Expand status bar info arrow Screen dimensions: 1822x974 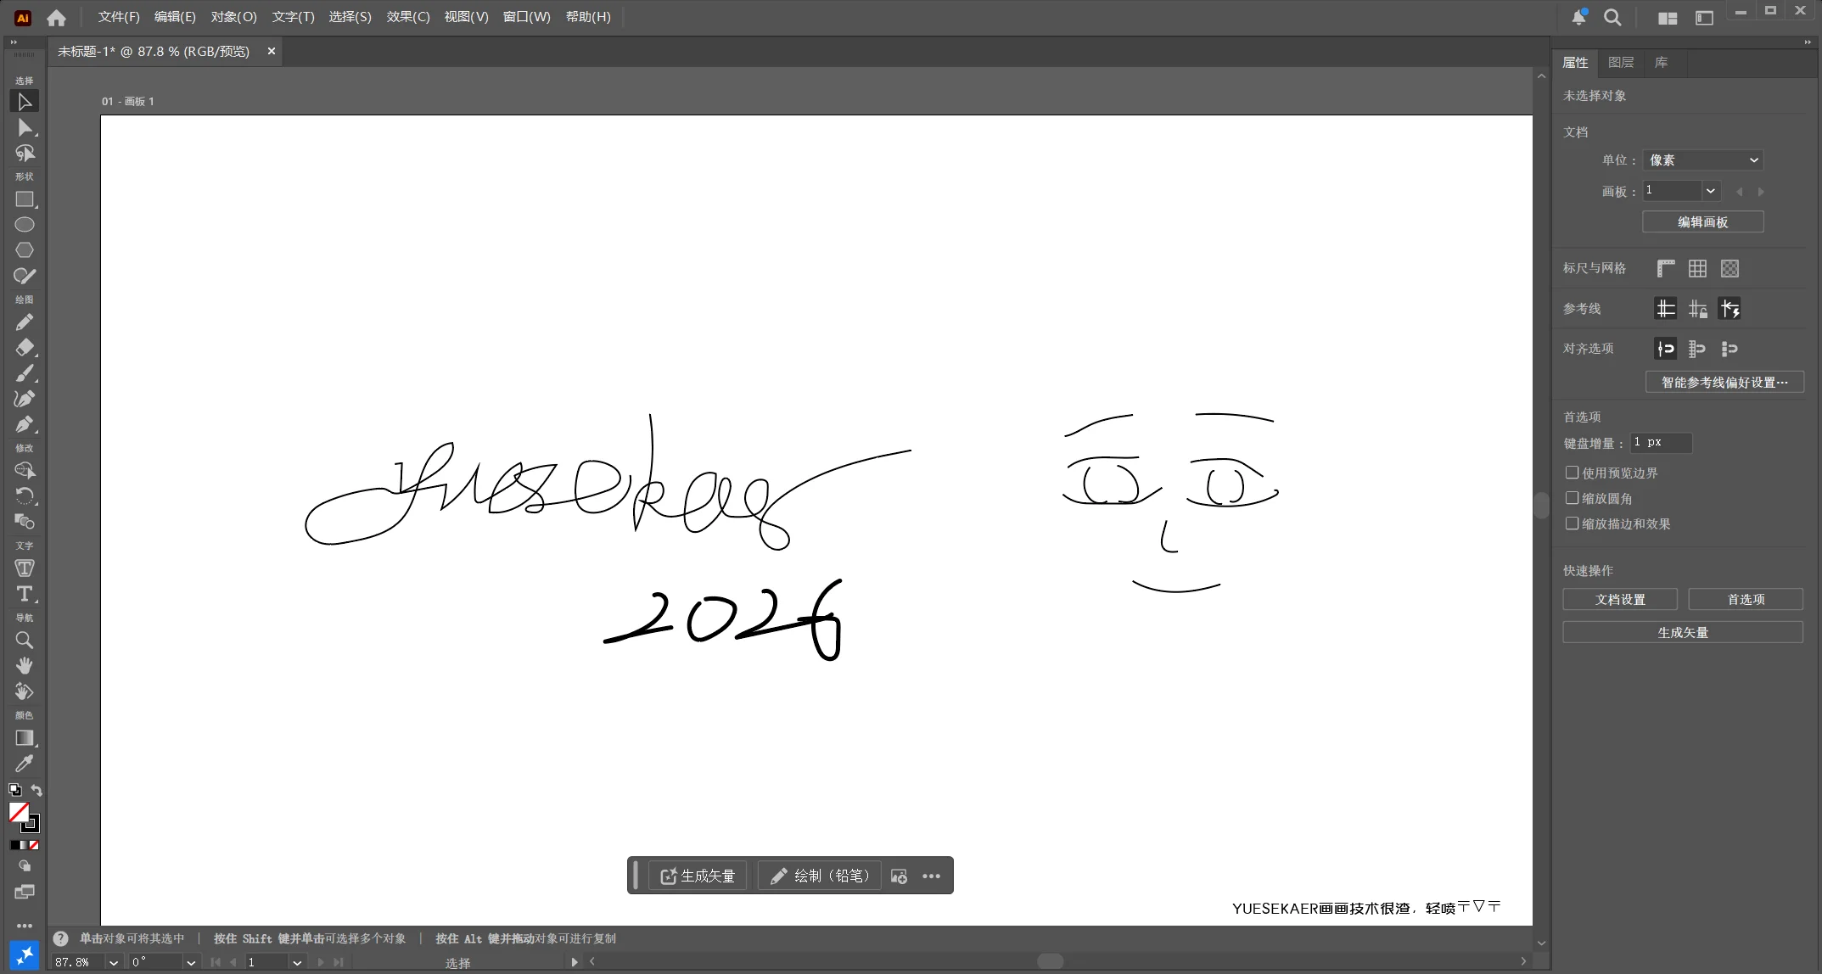coord(575,962)
